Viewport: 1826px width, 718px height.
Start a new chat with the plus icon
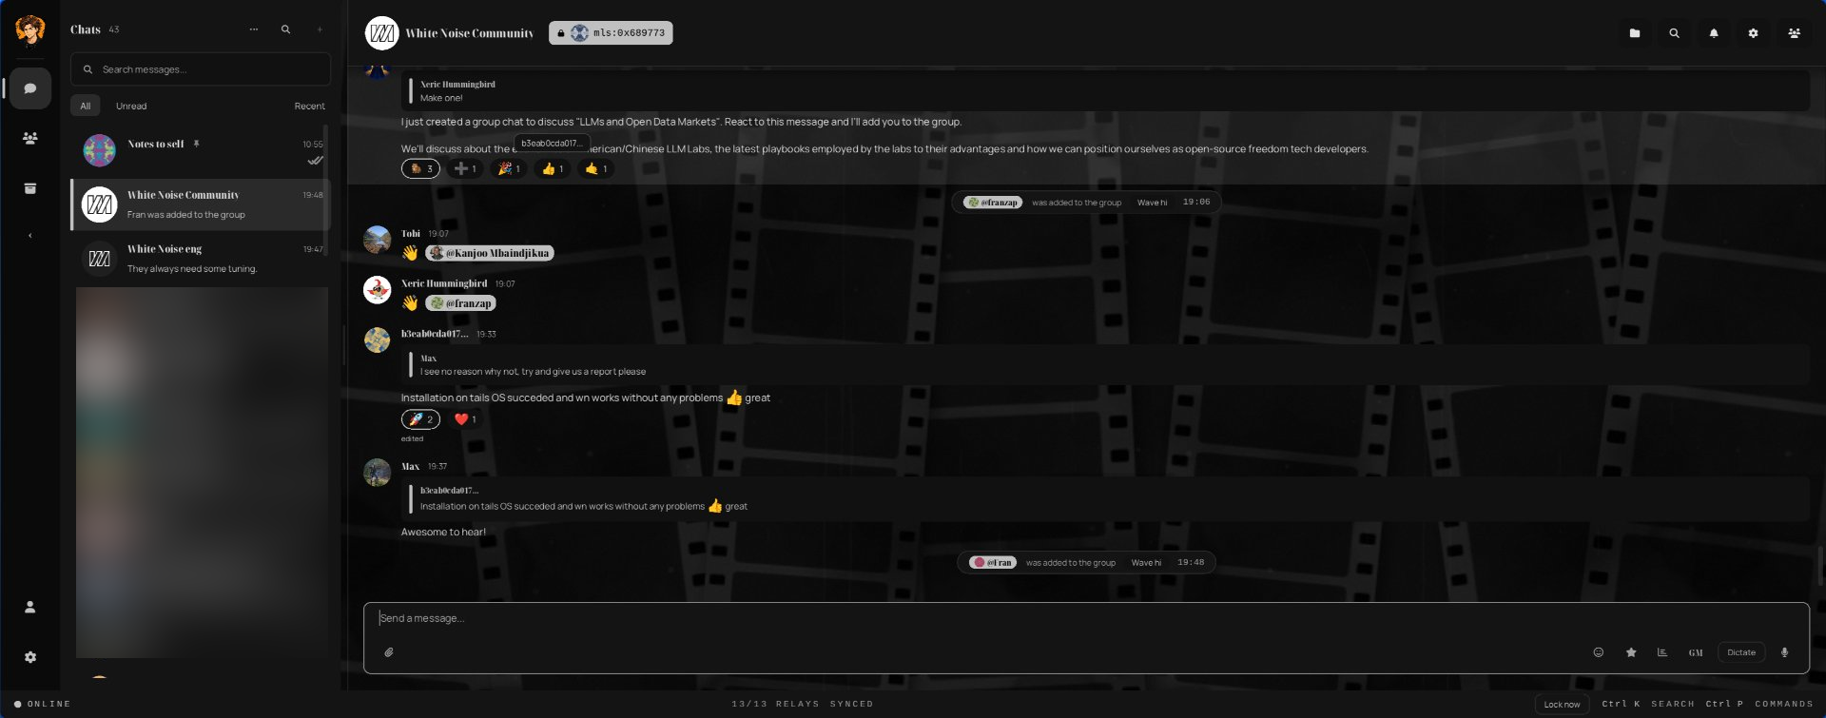[x=320, y=29]
